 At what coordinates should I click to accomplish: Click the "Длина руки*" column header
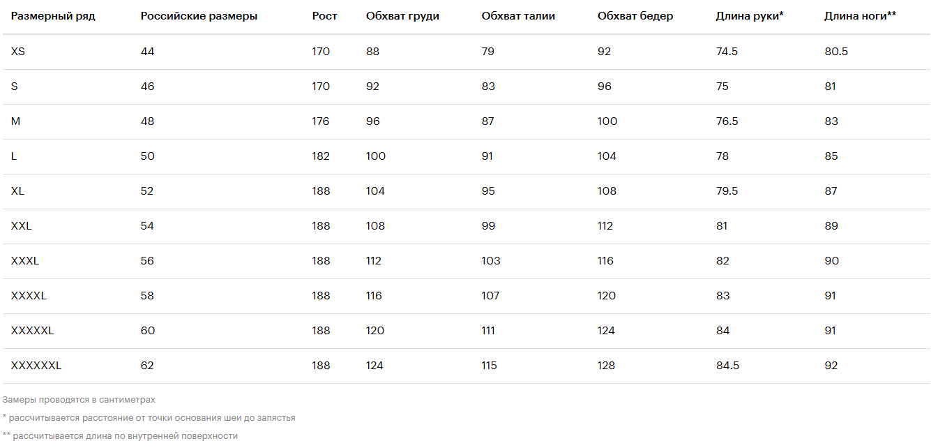[750, 16]
